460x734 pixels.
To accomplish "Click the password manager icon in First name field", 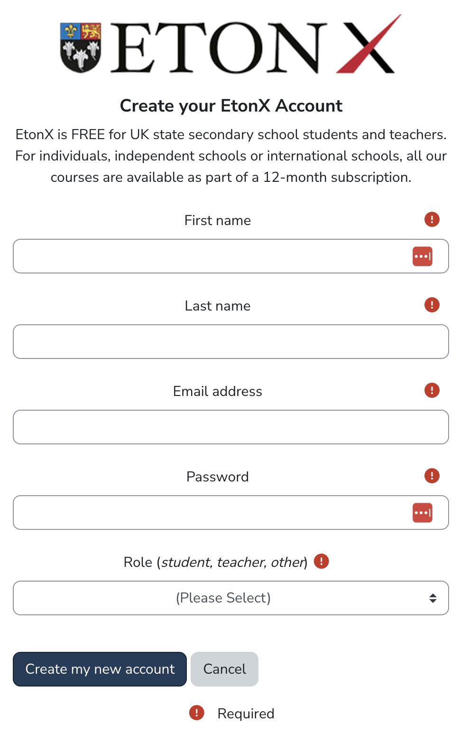I will pos(422,256).
